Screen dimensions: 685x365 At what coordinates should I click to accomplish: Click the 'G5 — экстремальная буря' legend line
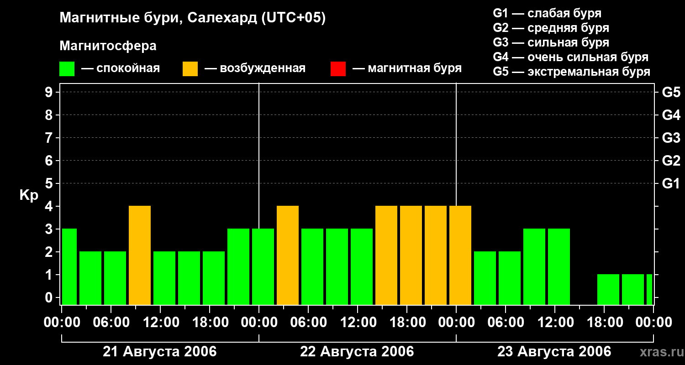tap(572, 72)
